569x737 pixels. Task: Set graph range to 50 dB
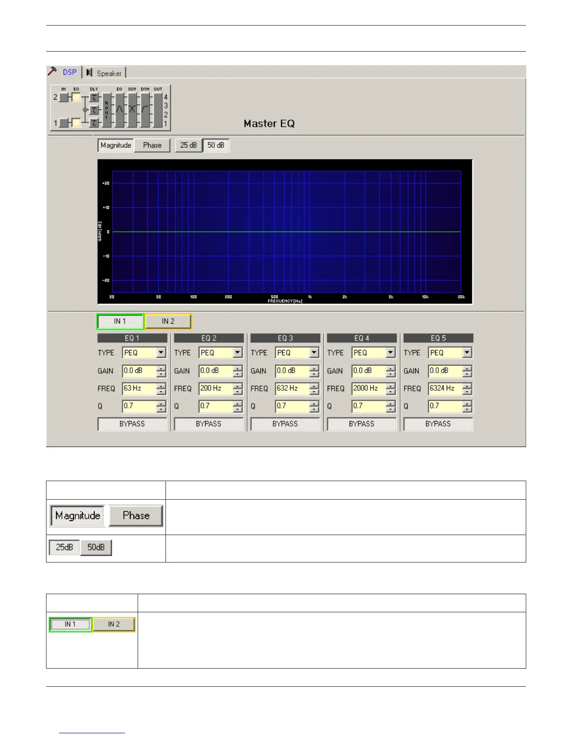(x=216, y=145)
